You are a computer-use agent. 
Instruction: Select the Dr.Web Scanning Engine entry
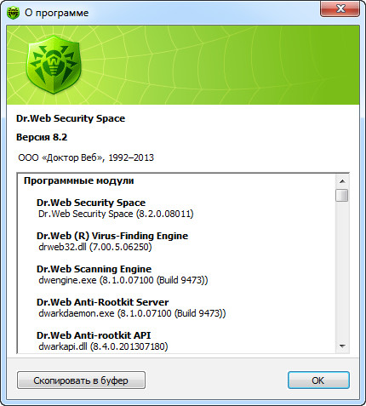(x=94, y=269)
